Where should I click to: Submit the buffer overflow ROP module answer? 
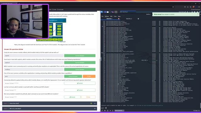pyautogui.click(x=80, y=90)
